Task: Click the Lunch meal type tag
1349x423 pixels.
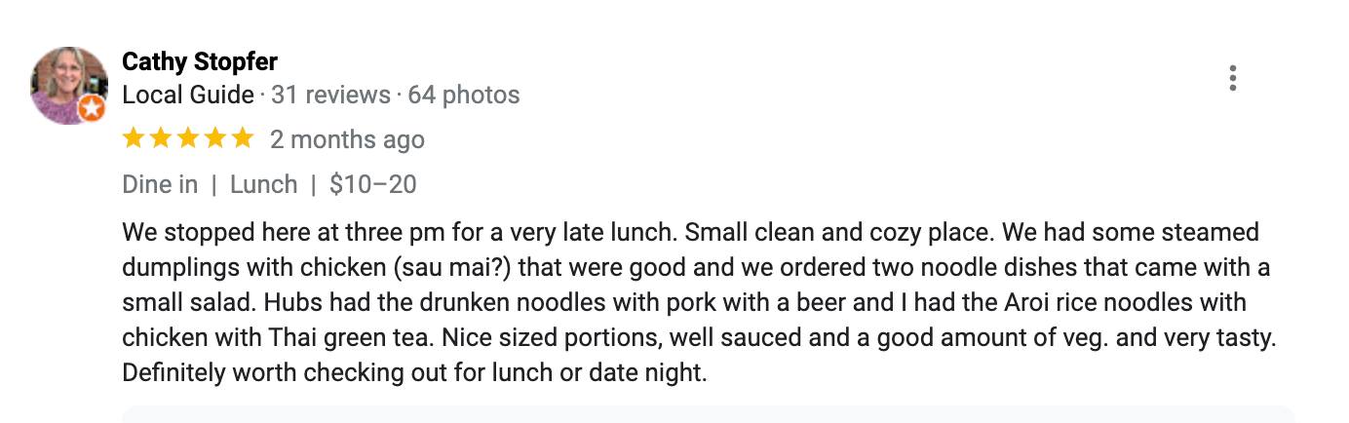Action: pos(263,184)
